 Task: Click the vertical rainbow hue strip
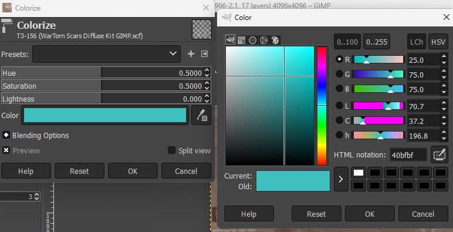pos(322,106)
